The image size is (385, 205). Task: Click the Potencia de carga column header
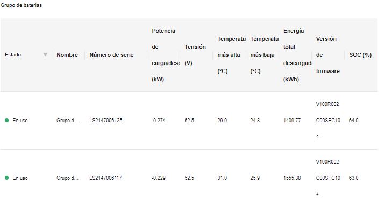(x=166, y=55)
